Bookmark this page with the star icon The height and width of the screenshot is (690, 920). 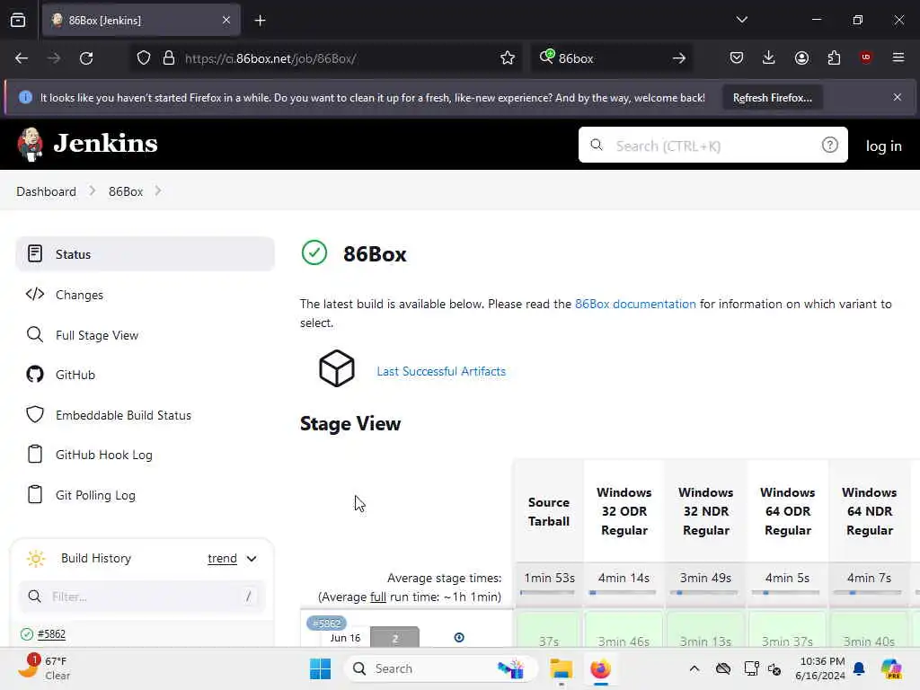(x=508, y=58)
